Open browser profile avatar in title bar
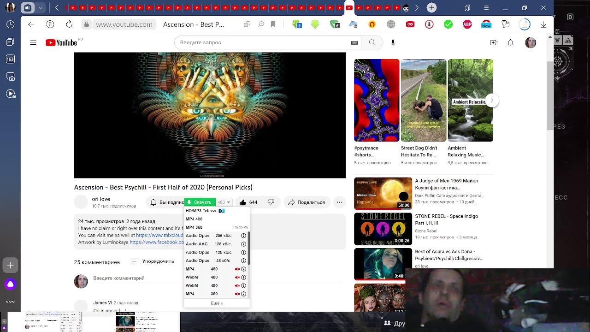590x332 pixels. point(10,7)
